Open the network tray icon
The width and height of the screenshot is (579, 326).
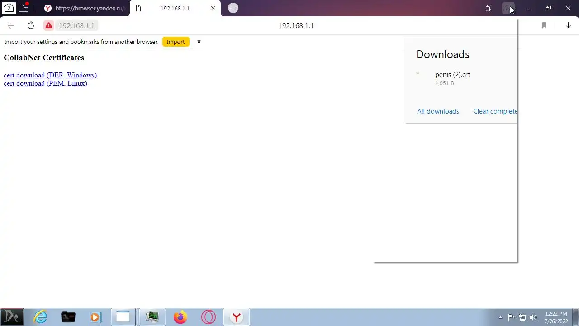click(x=522, y=317)
